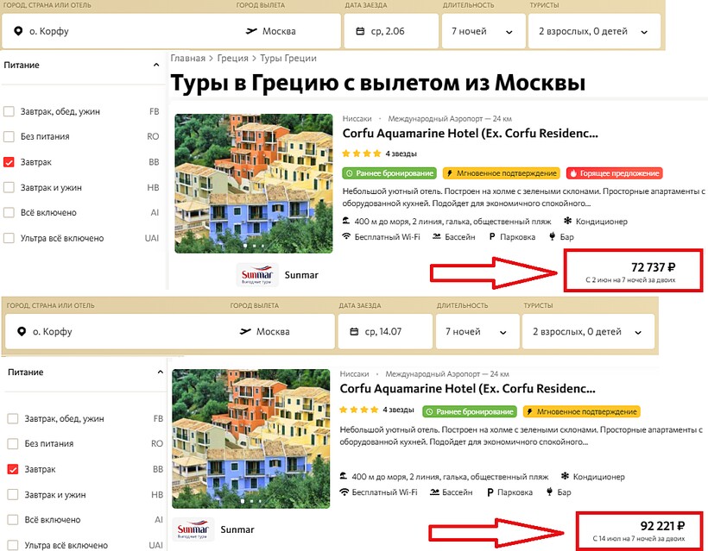Collapse the lower Питание filter section
The height and width of the screenshot is (551, 708).
(160, 372)
